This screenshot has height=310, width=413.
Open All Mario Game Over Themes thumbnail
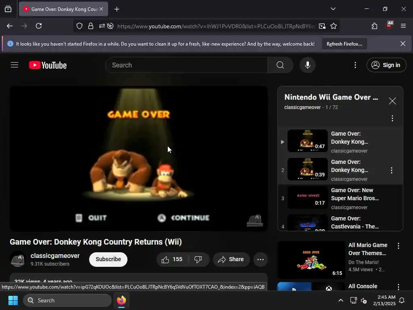(311, 260)
